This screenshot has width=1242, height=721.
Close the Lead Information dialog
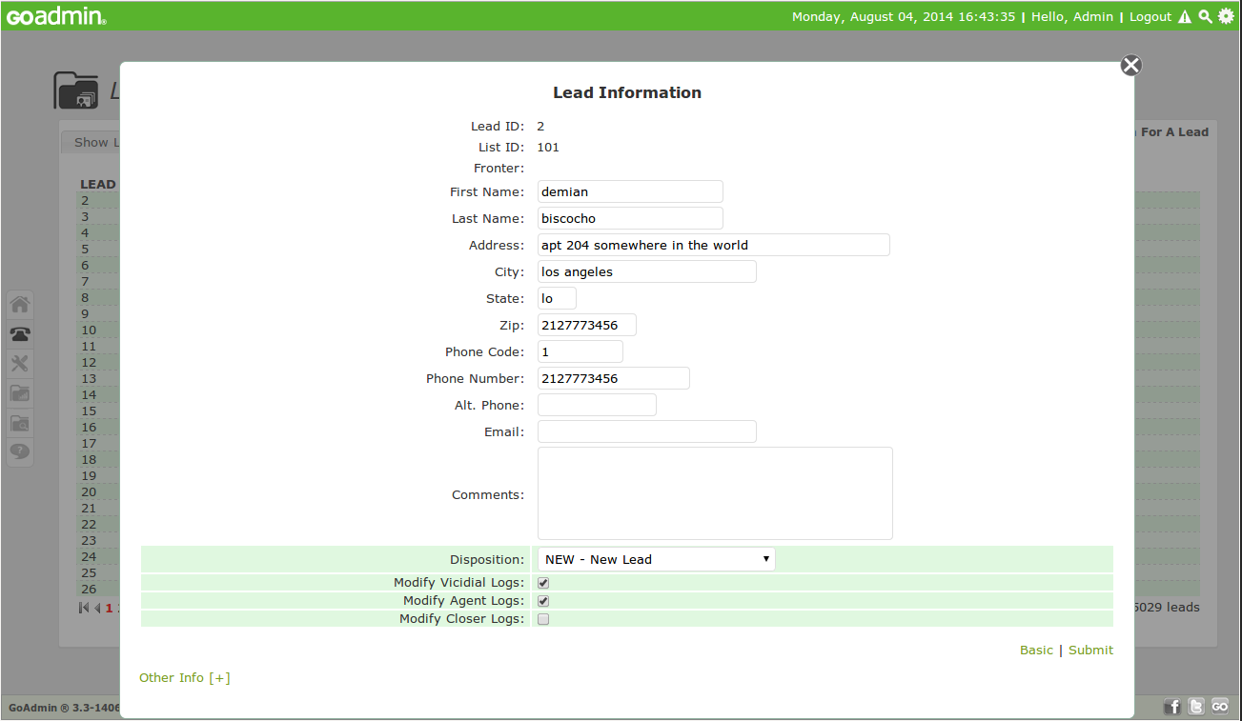point(1130,65)
